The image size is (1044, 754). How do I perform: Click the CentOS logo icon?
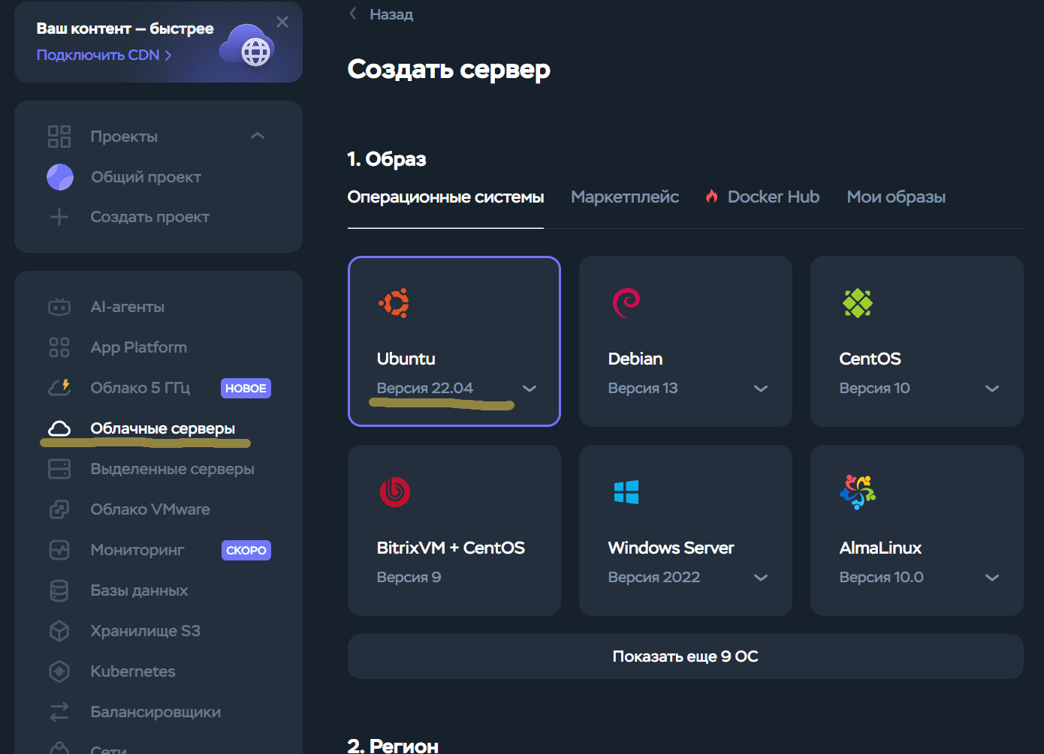click(x=858, y=303)
